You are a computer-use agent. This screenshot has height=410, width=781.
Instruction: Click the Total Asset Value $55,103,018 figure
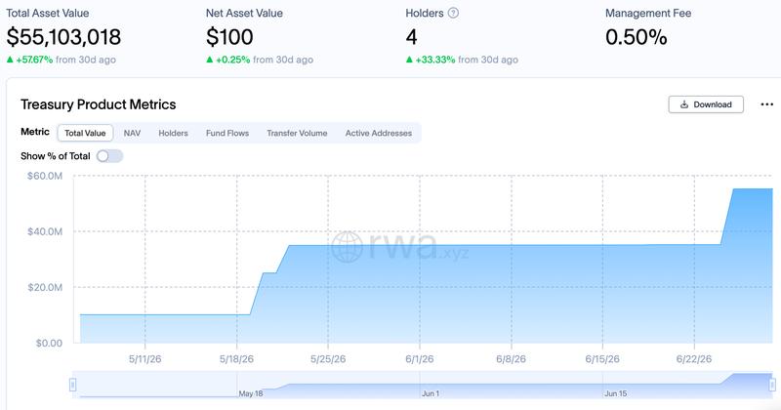point(63,37)
